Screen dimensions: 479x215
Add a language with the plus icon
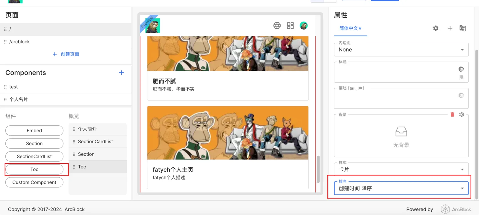[x=450, y=28]
